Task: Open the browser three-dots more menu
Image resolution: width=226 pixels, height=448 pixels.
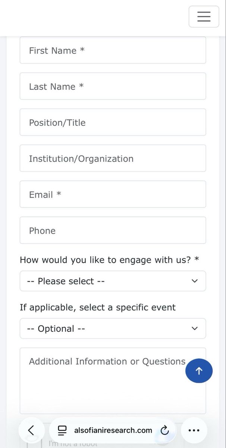Action: point(194,430)
